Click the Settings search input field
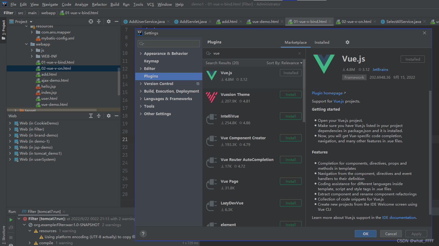This screenshot has height=246, width=439. (169, 44)
